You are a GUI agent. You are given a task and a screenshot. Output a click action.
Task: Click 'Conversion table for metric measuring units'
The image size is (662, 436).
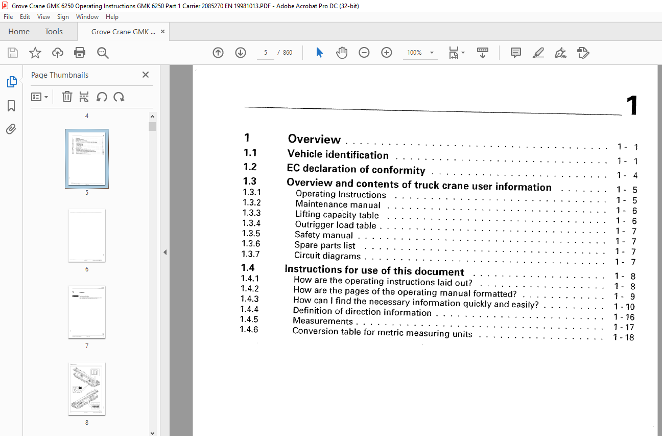tap(383, 332)
